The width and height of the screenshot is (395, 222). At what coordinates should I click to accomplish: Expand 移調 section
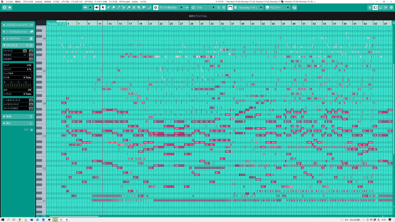tap(18, 116)
